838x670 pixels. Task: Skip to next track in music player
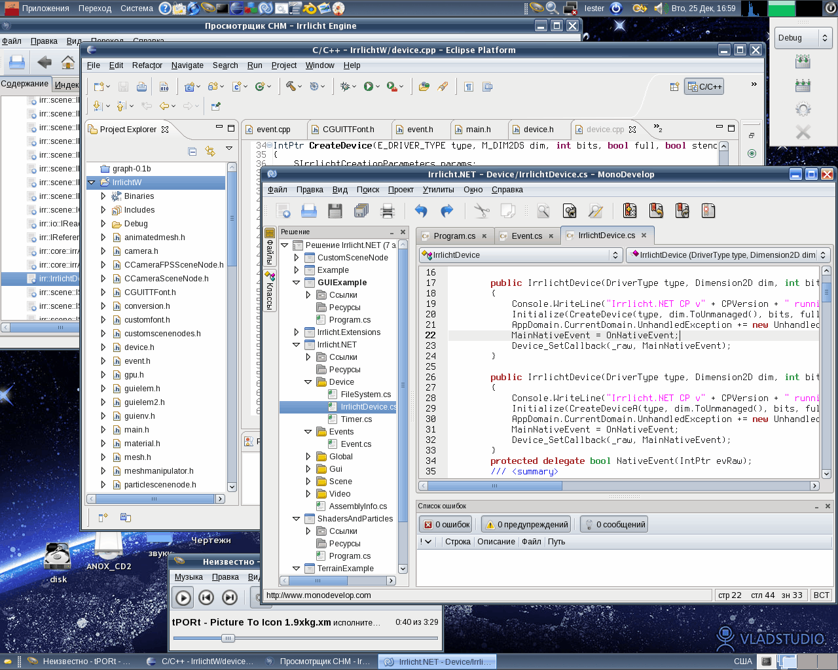coord(229,597)
